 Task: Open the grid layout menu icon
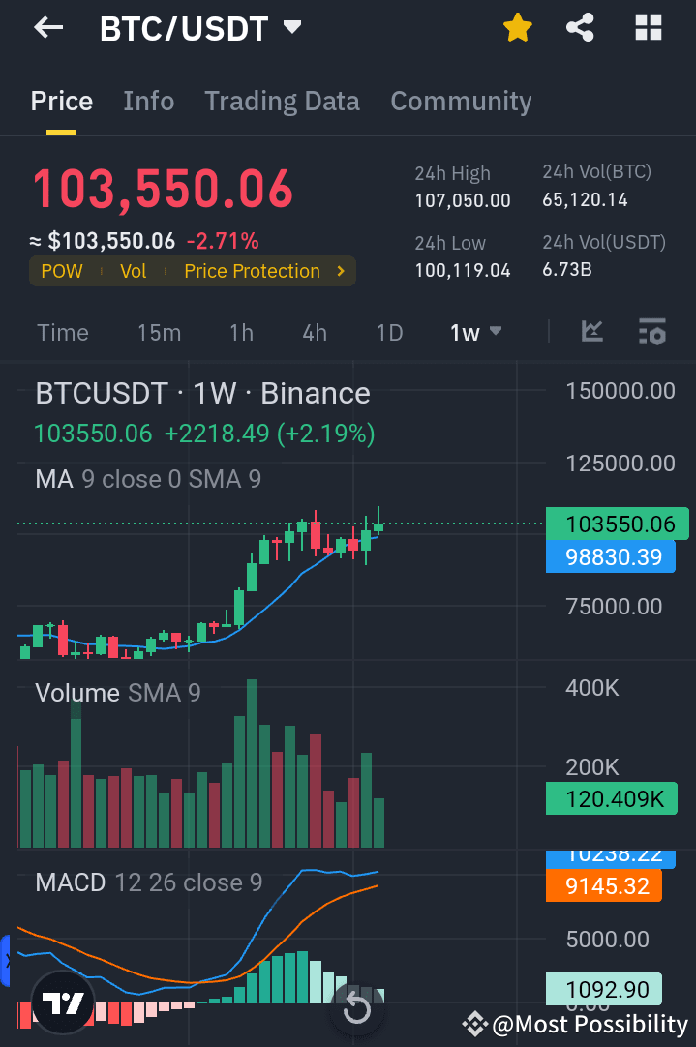tap(648, 28)
